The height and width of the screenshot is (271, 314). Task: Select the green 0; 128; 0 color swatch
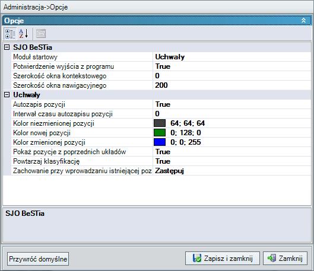(160, 133)
